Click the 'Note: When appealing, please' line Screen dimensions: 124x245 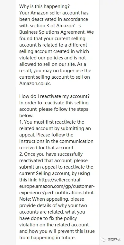point(52,199)
